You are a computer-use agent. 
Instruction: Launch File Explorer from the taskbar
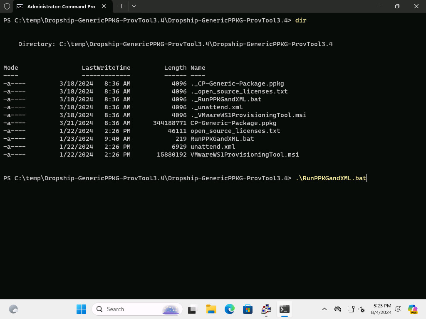tap(211, 309)
